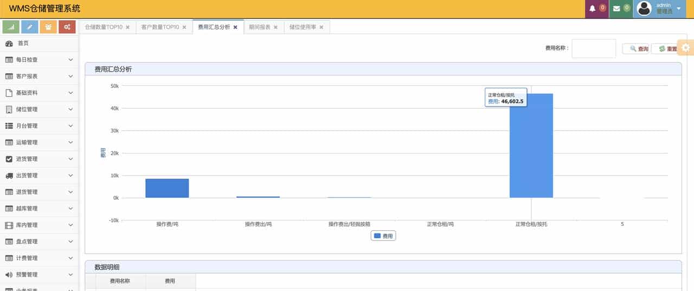Image resolution: width=694 pixels, height=291 pixels.
Task: Open the floating gear settings panel
Action: click(x=686, y=48)
